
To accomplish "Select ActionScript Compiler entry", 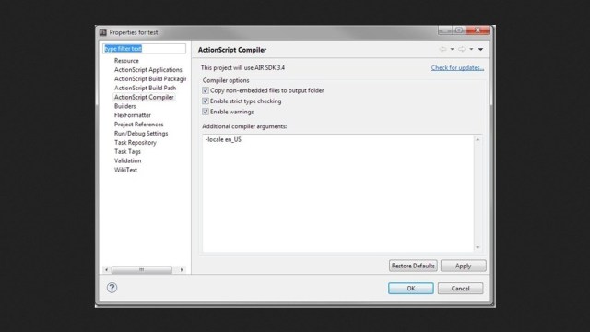I will (144, 97).
